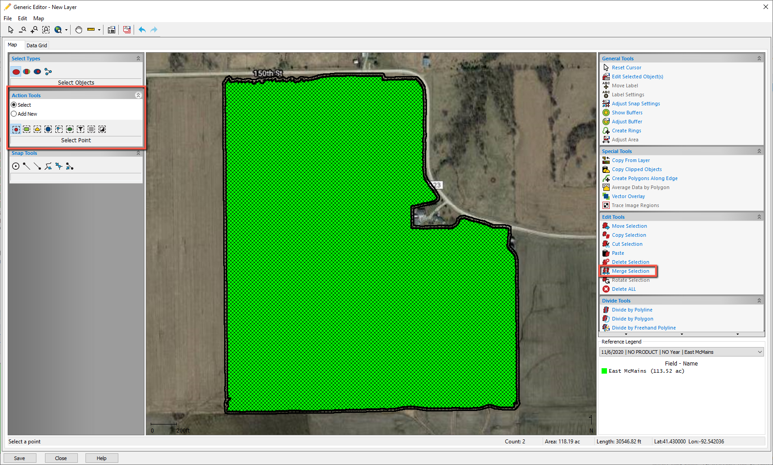
Task: Click the Copy From Layer link
Action: coord(631,160)
